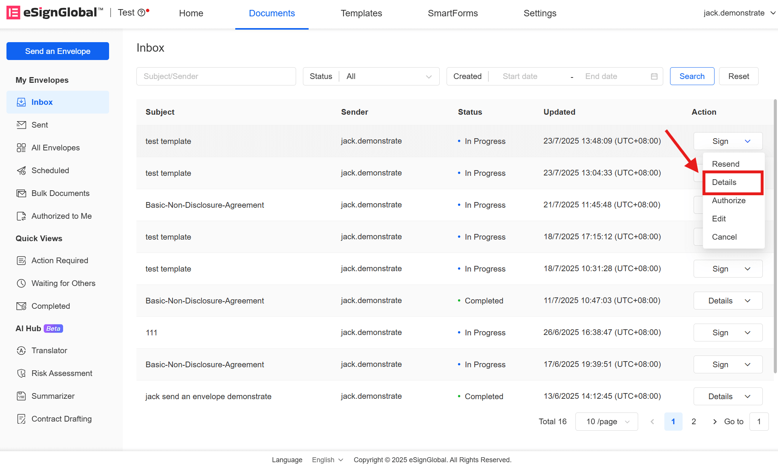Click subject 111 in the table
Screen dimensions: 778x466
(x=151, y=333)
